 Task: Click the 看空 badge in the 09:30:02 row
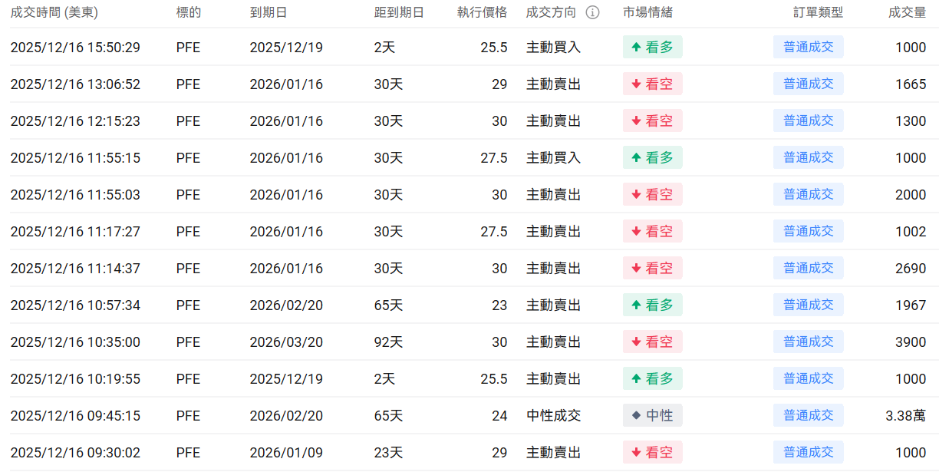[x=652, y=452]
